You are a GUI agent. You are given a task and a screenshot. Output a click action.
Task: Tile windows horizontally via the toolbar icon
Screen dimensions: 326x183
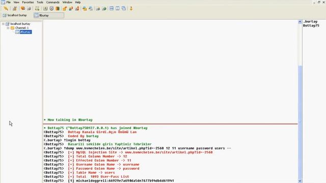point(112,9)
